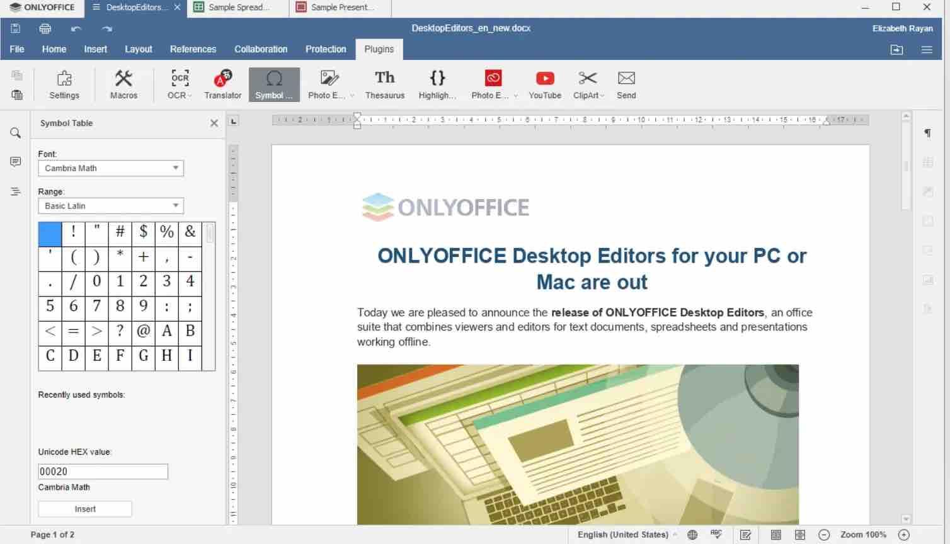Launch the OCR plugin
Viewport: 950px width, 544px height.
click(180, 85)
